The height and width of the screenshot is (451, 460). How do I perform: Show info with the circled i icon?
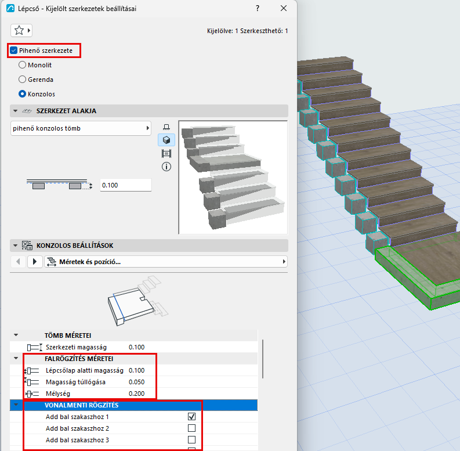166,167
